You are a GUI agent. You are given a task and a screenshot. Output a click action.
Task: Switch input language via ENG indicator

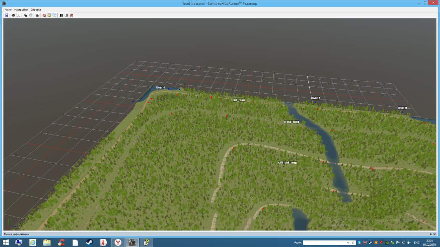coord(416,243)
